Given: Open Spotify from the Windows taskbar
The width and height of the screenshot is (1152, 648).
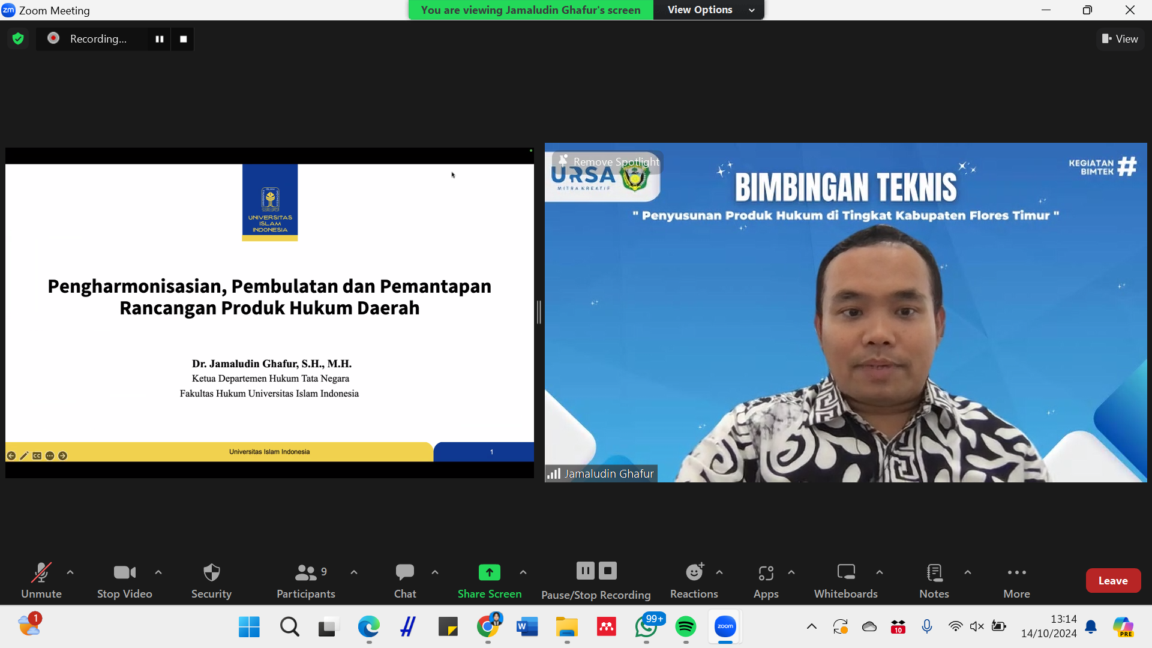Looking at the screenshot, I should click(686, 627).
